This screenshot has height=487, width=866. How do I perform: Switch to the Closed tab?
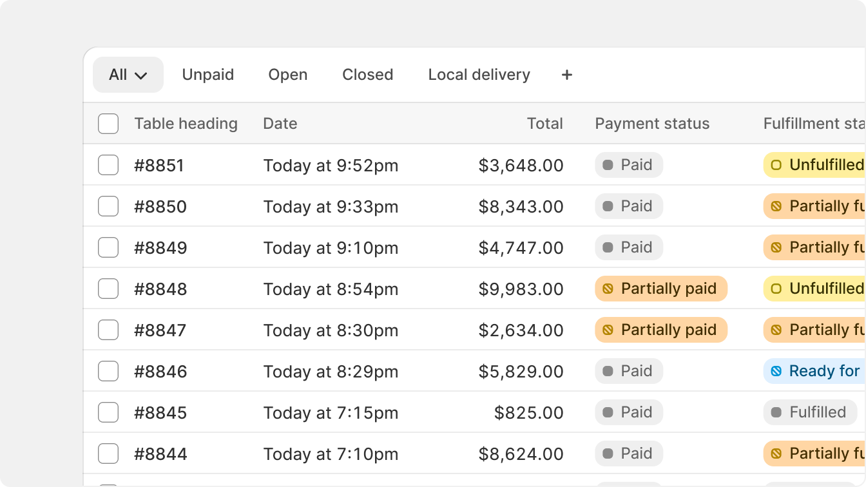(368, 75)
